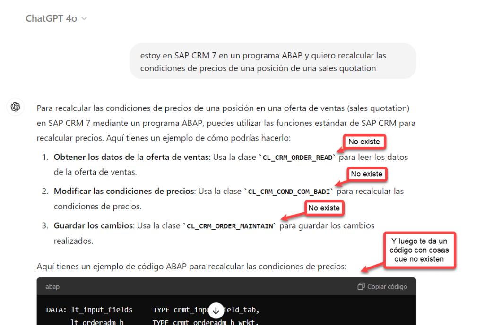Click the "abap" language label on code block
The image size is (484, 325).
tap(52, 286)
